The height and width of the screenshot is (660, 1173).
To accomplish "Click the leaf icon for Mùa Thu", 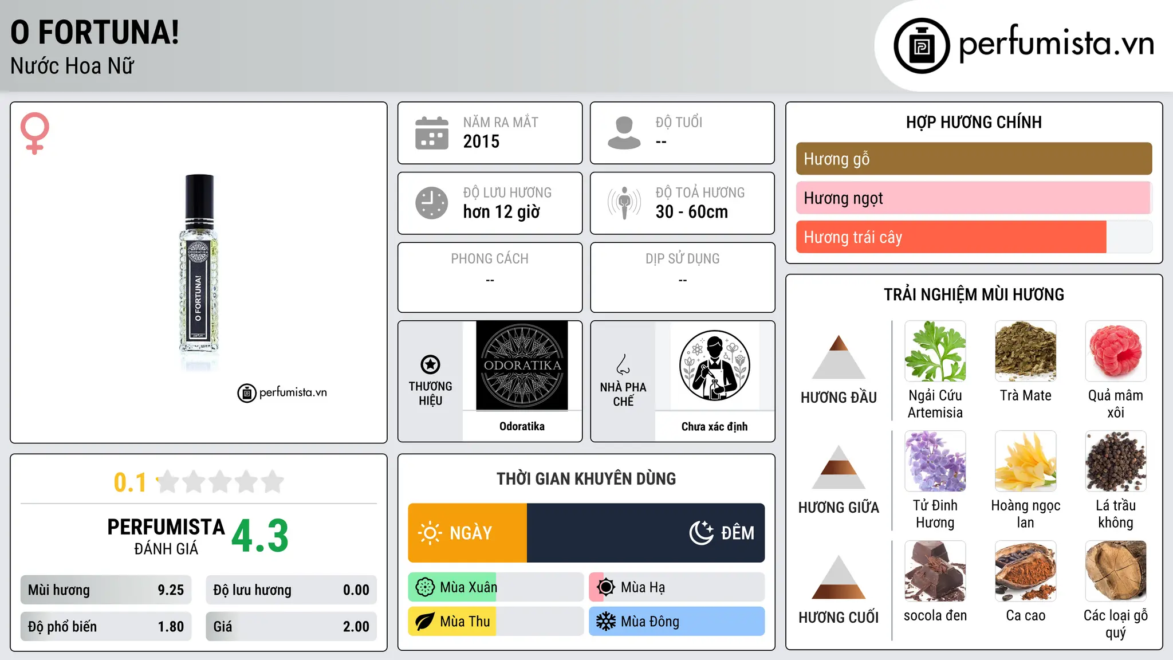I will (x=425, y=622).
